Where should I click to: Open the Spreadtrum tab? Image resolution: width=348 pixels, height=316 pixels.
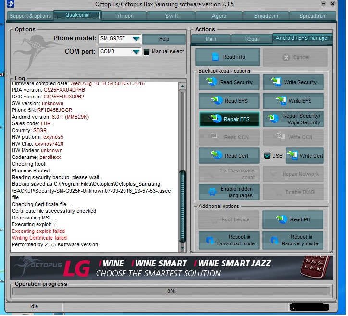click(x=313, y=16)
